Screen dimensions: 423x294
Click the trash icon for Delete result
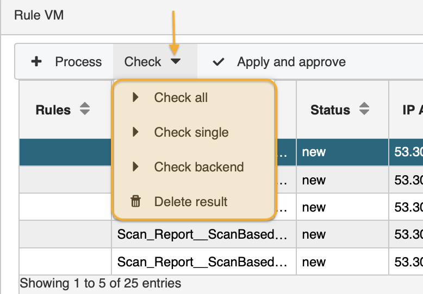[x=135, y=202]
